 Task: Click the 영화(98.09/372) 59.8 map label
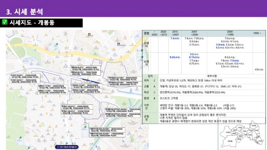coord(85,69)
